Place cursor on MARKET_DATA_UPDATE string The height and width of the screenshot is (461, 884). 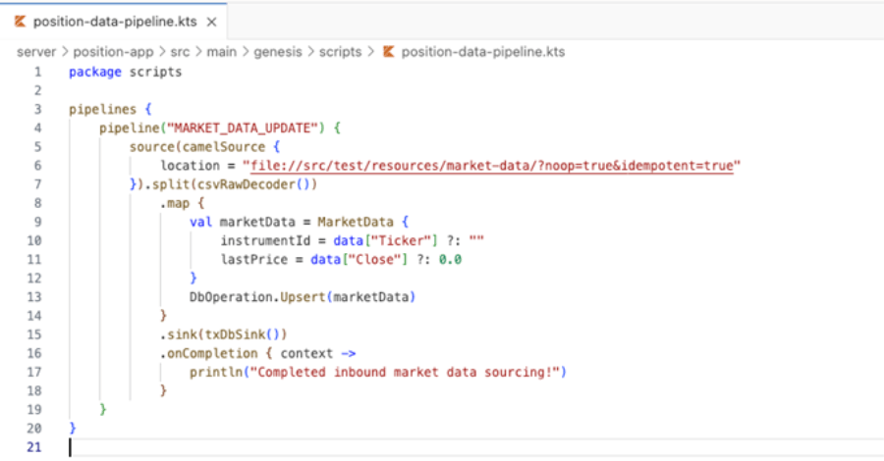[243, 128]
